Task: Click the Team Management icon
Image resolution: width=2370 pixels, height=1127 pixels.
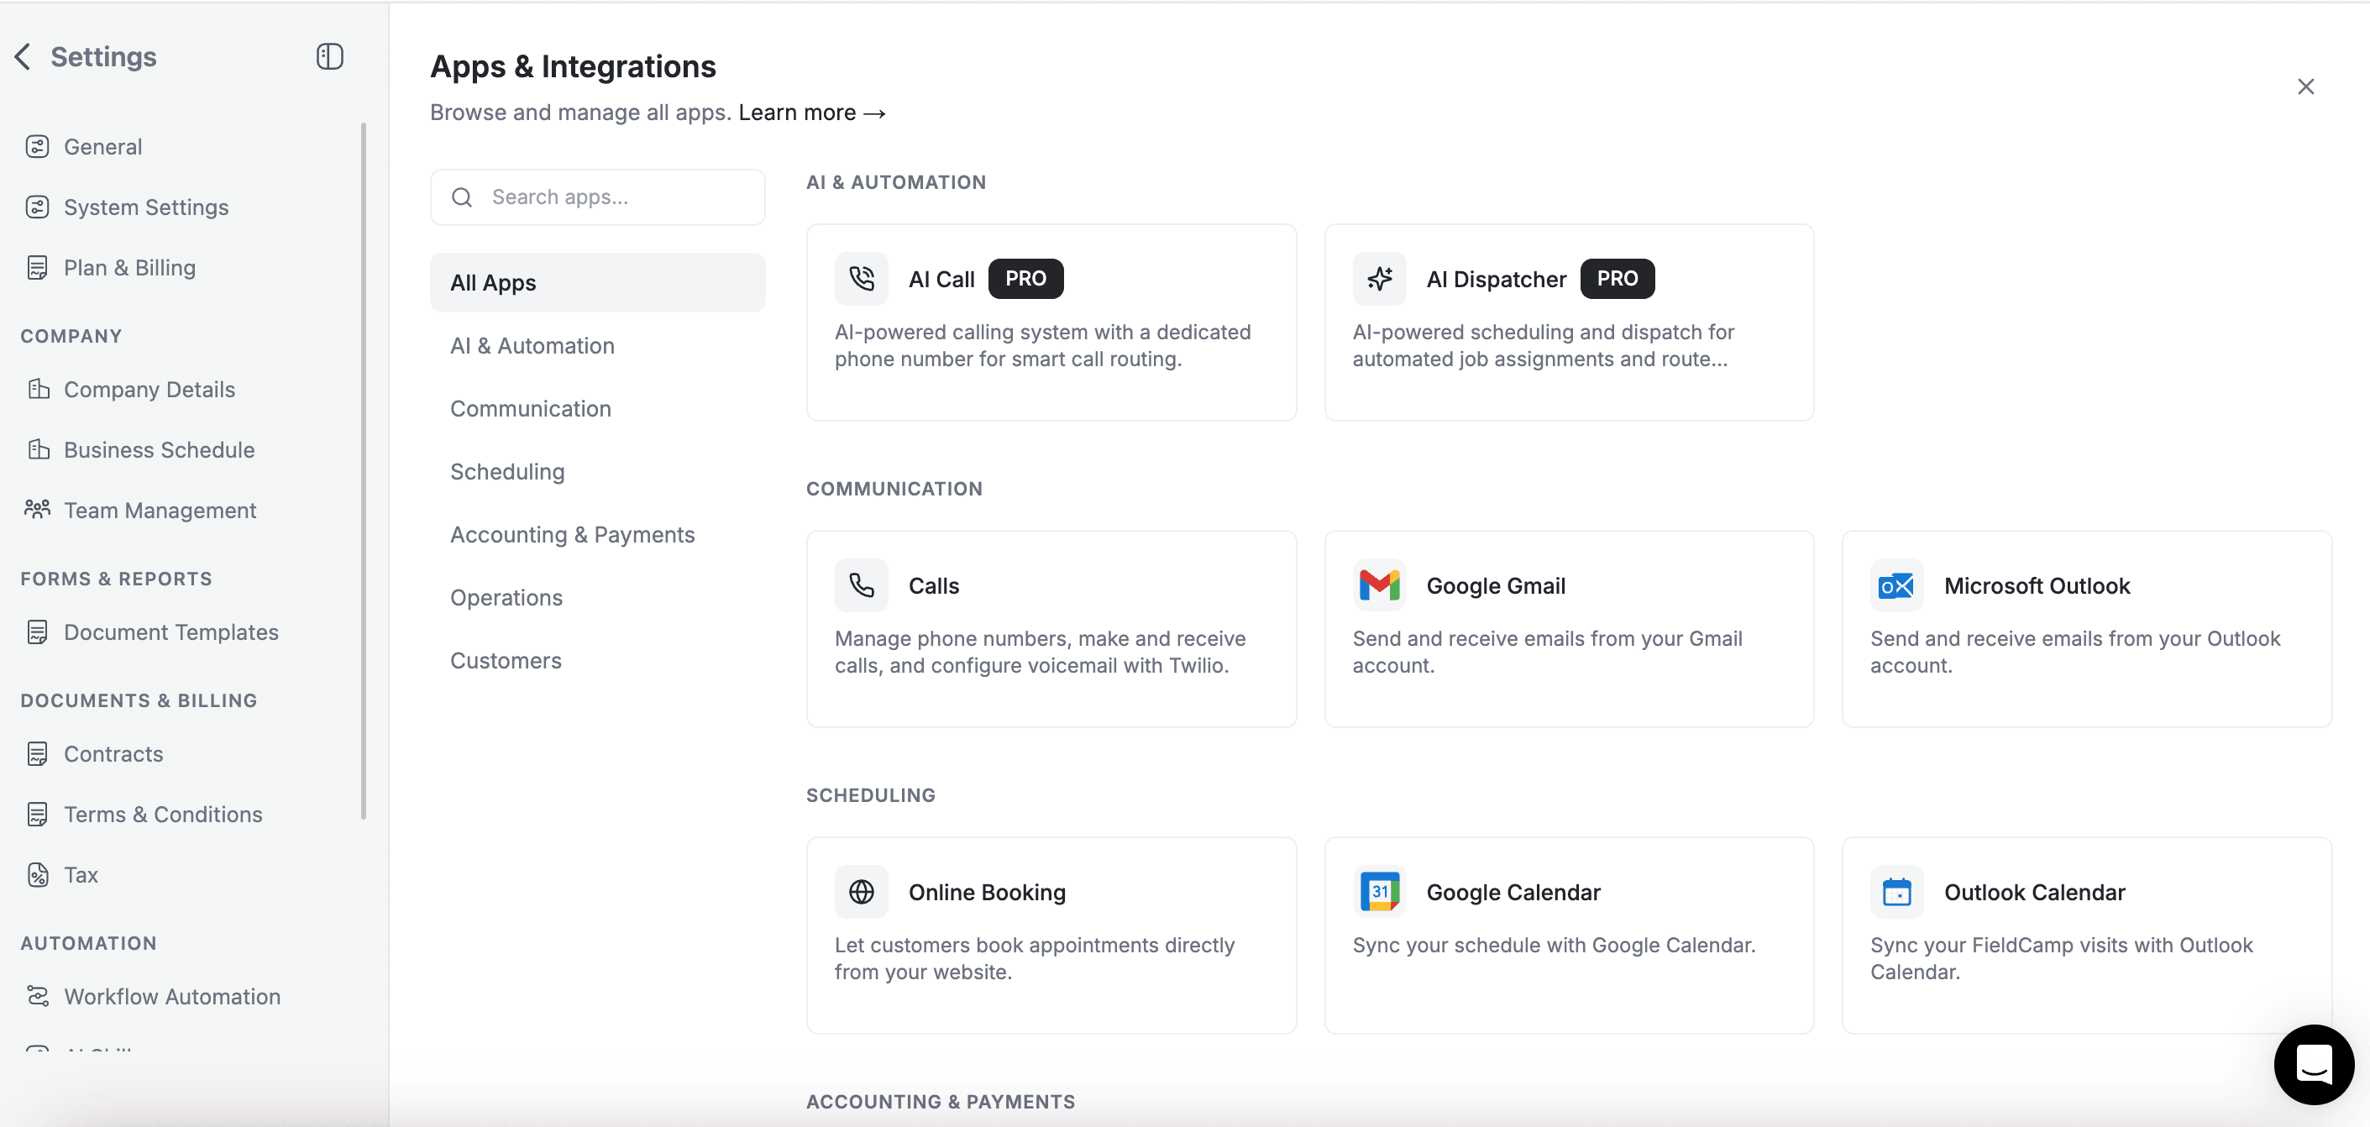Action: [x=37, y=510]
